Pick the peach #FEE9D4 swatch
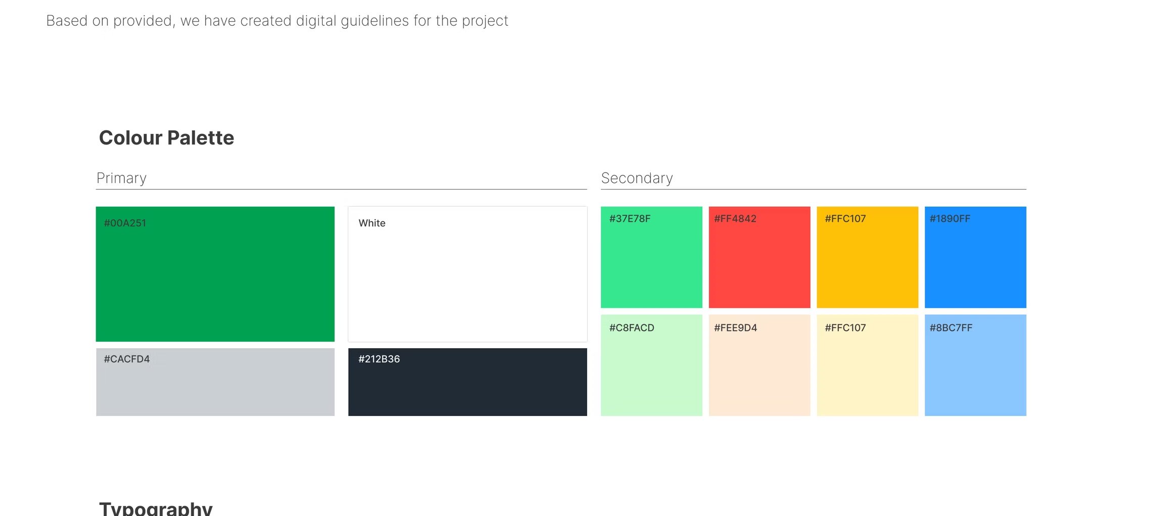 pos(759,365)
